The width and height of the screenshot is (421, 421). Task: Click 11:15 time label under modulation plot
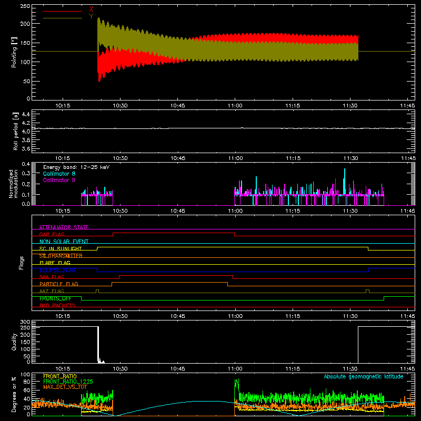click(293, 211)
